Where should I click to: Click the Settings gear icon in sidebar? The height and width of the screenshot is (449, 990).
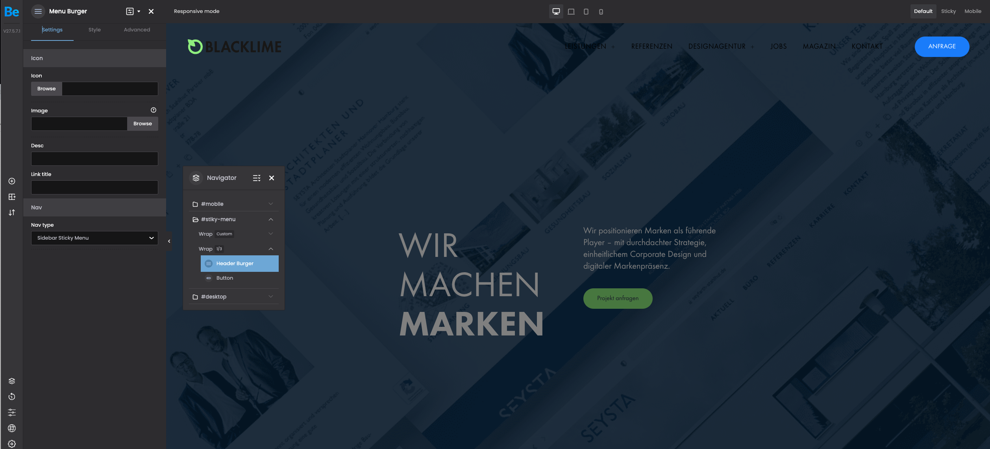pyautogui.click(x=11, y=444)
